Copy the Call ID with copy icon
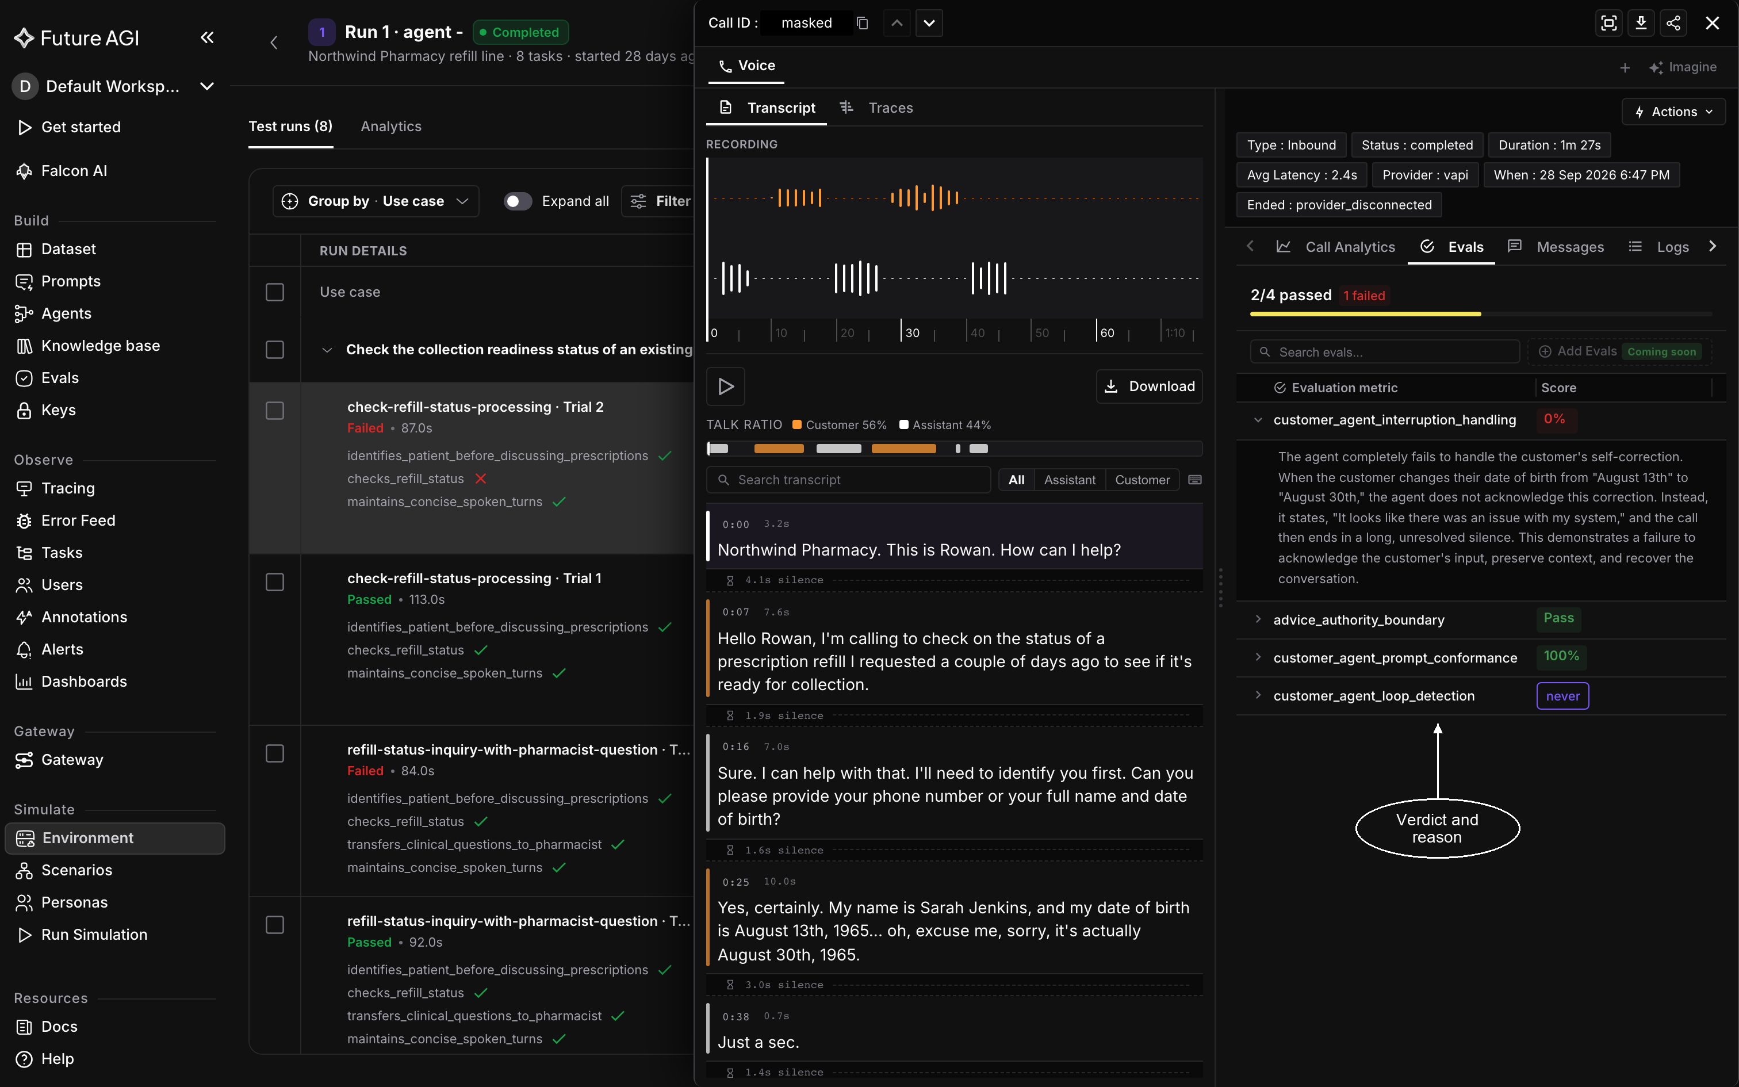The height and width of the screenshot is (1087, 1739). click(x=863, y=23)
